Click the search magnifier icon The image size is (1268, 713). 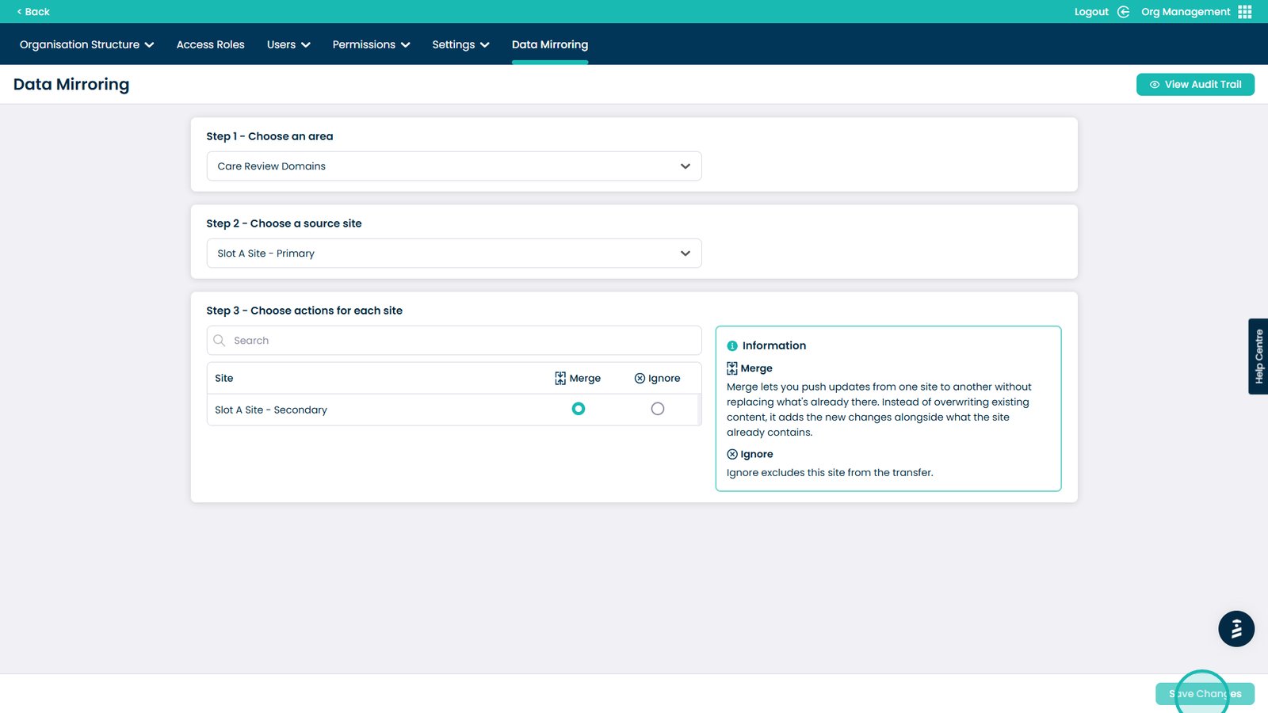pos(220,341)
